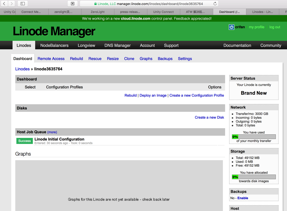Click the Safari forward arrow button
Viewport: 287px width, 211px height.
click(11, 4)
